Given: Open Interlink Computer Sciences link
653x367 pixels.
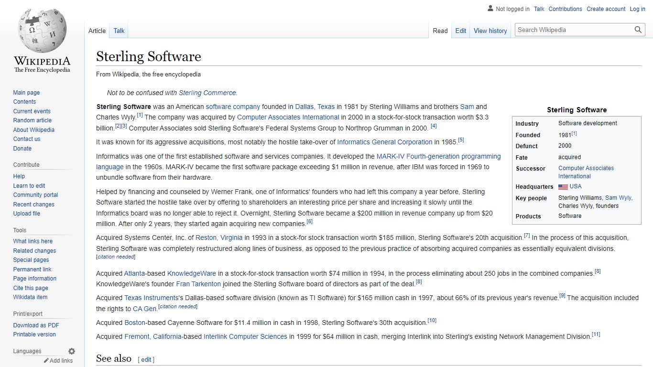Looking at the screenshot, I should pos(245,336).
